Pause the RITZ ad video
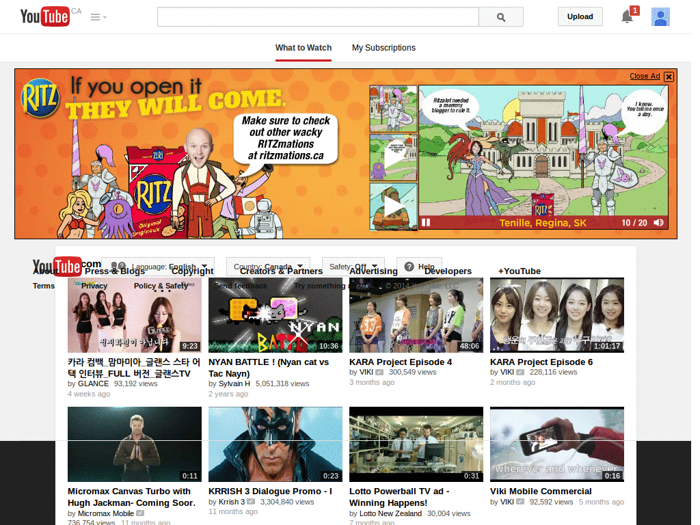 pyautogui.click(x=426, y=222)
